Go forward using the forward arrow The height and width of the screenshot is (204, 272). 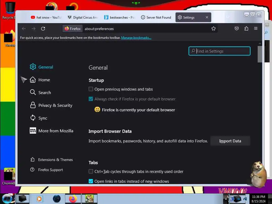[33, 29]
